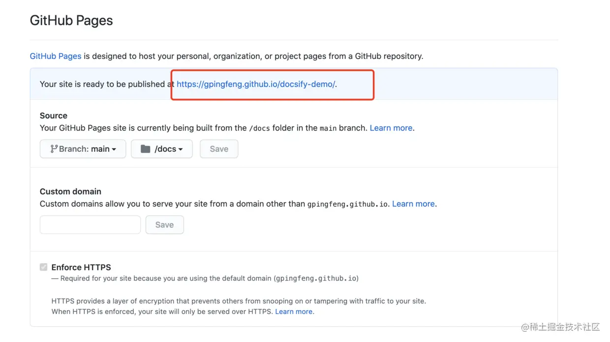Open the GitHub Pages documentation link
This screenshot has width=610, height=342.
click(56, 56)
